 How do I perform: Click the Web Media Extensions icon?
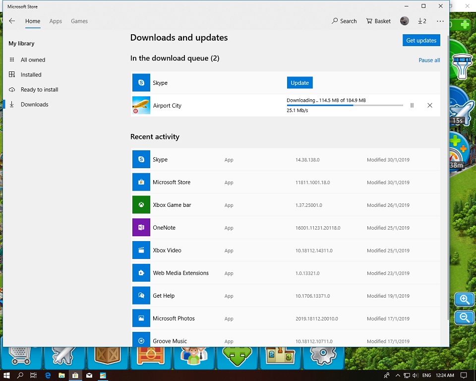[x=141, y=273]
